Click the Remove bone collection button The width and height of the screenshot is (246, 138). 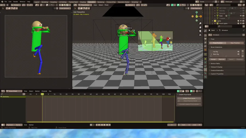(x=221, y=59)
